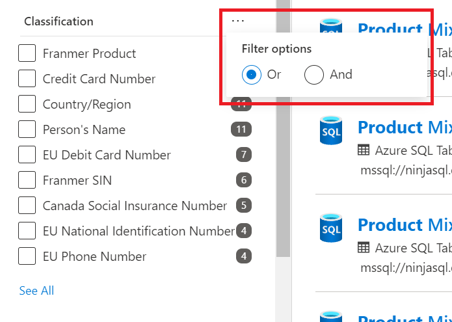Screen dimensions: 452x322
Task: Click the Person's Name count badge 11
Action: click(241, 129)
